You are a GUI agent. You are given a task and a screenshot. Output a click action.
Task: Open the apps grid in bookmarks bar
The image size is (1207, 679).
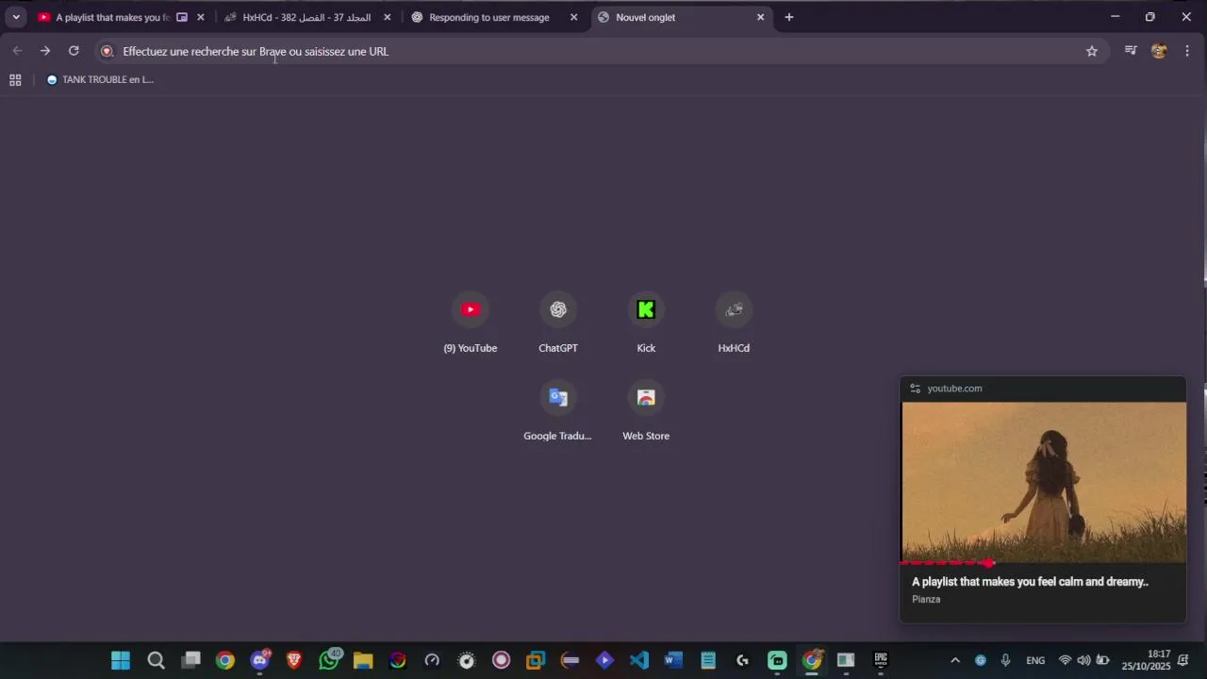[15, 80]
